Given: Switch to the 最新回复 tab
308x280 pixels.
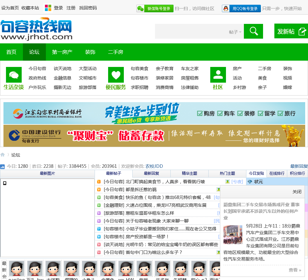Looking at the screenshot, I should click(x=151, y=173).
